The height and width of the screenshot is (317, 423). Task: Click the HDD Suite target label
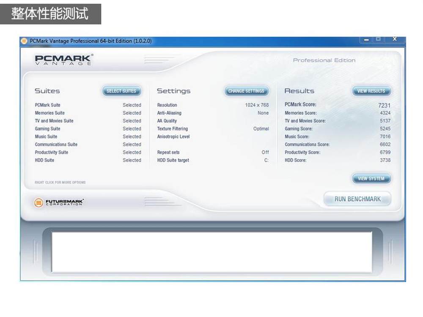(173, 160)
